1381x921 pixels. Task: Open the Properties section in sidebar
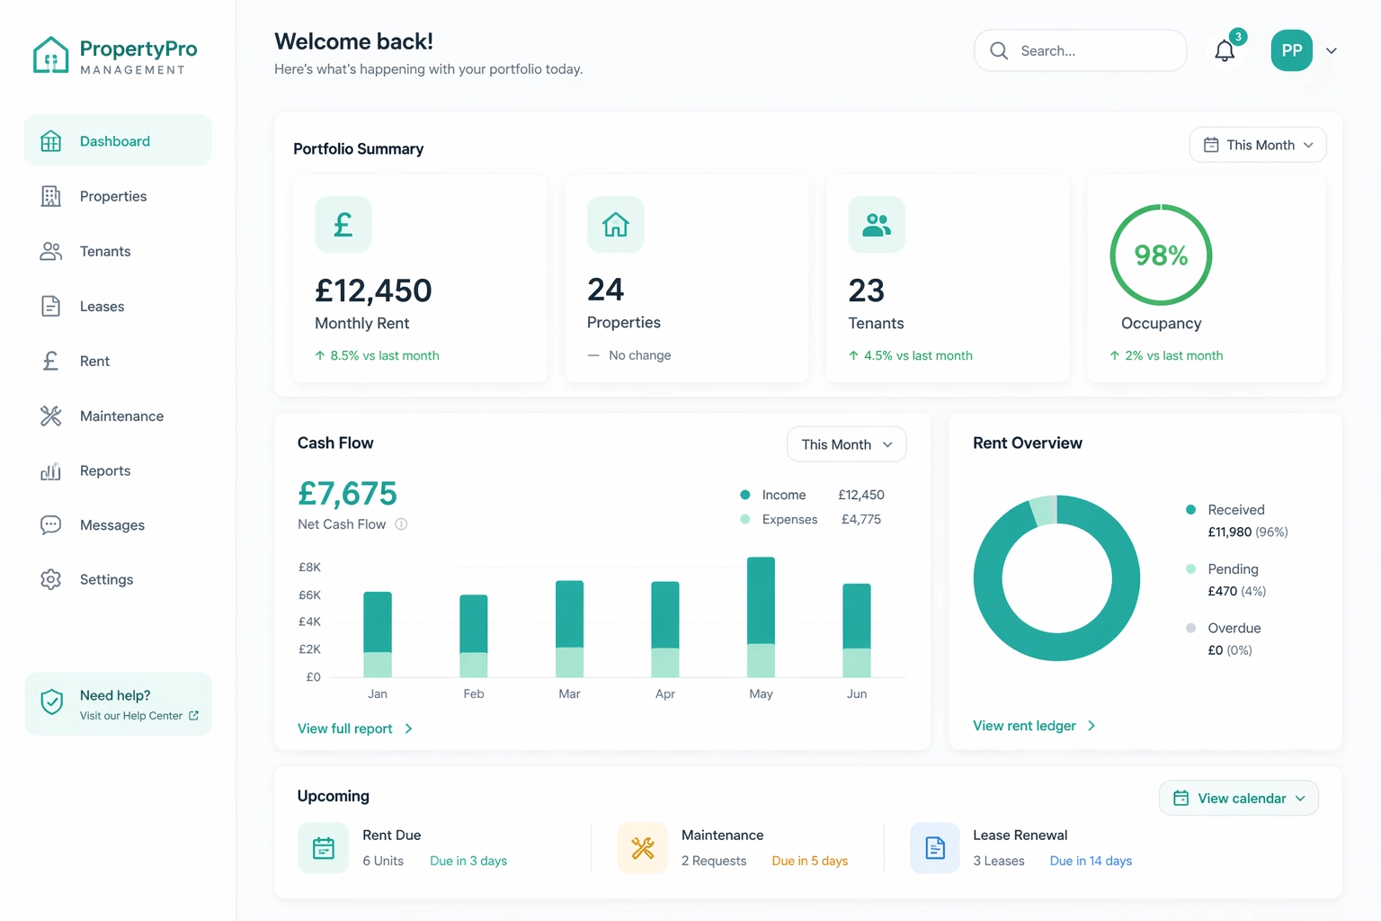pos(113,196)
